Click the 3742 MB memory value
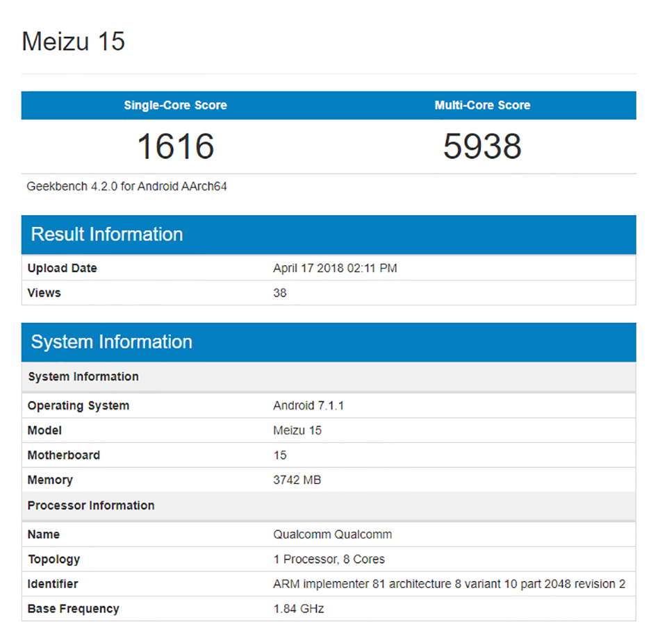The height and width of the screenshot is (629, 667). click(297, 480)
